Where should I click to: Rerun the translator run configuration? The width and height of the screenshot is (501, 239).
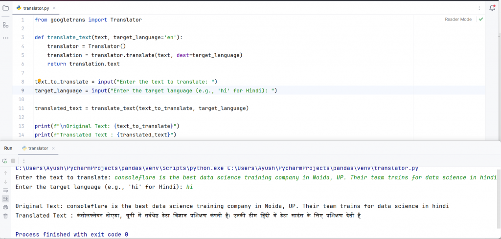(4, 161)
